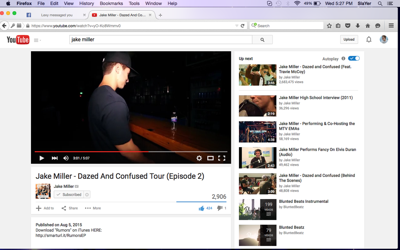This screenshot has height=250, width=400.
Task: Open the More actions menu
Action: (93, 208)
